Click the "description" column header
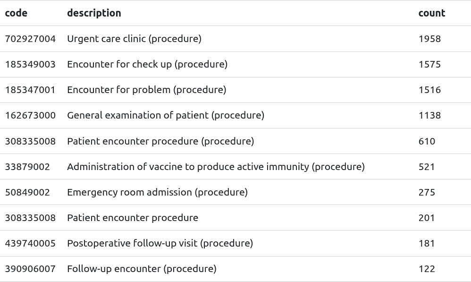This screenshot has height=282, width=471. [x=94, y=13]
